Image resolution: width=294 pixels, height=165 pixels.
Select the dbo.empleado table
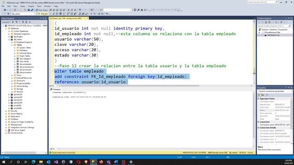pos(25,64)
